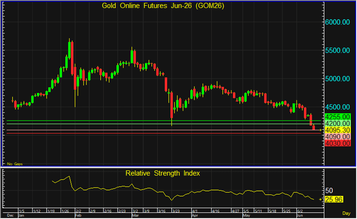Select the 4/27 date label

pos(236,211)
